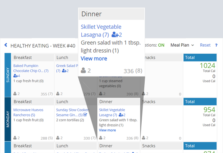Screen dimensions: 223x153
Task: Click the back arrow beside Healthy Eating title
Action: tap(6, 45)
